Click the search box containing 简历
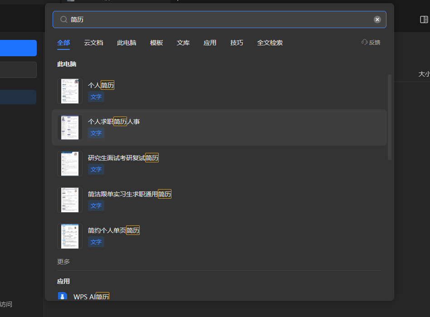The image size is (430, 317). [x=218, y=20]
